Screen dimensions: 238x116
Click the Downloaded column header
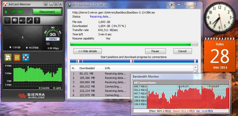(91, 68)
